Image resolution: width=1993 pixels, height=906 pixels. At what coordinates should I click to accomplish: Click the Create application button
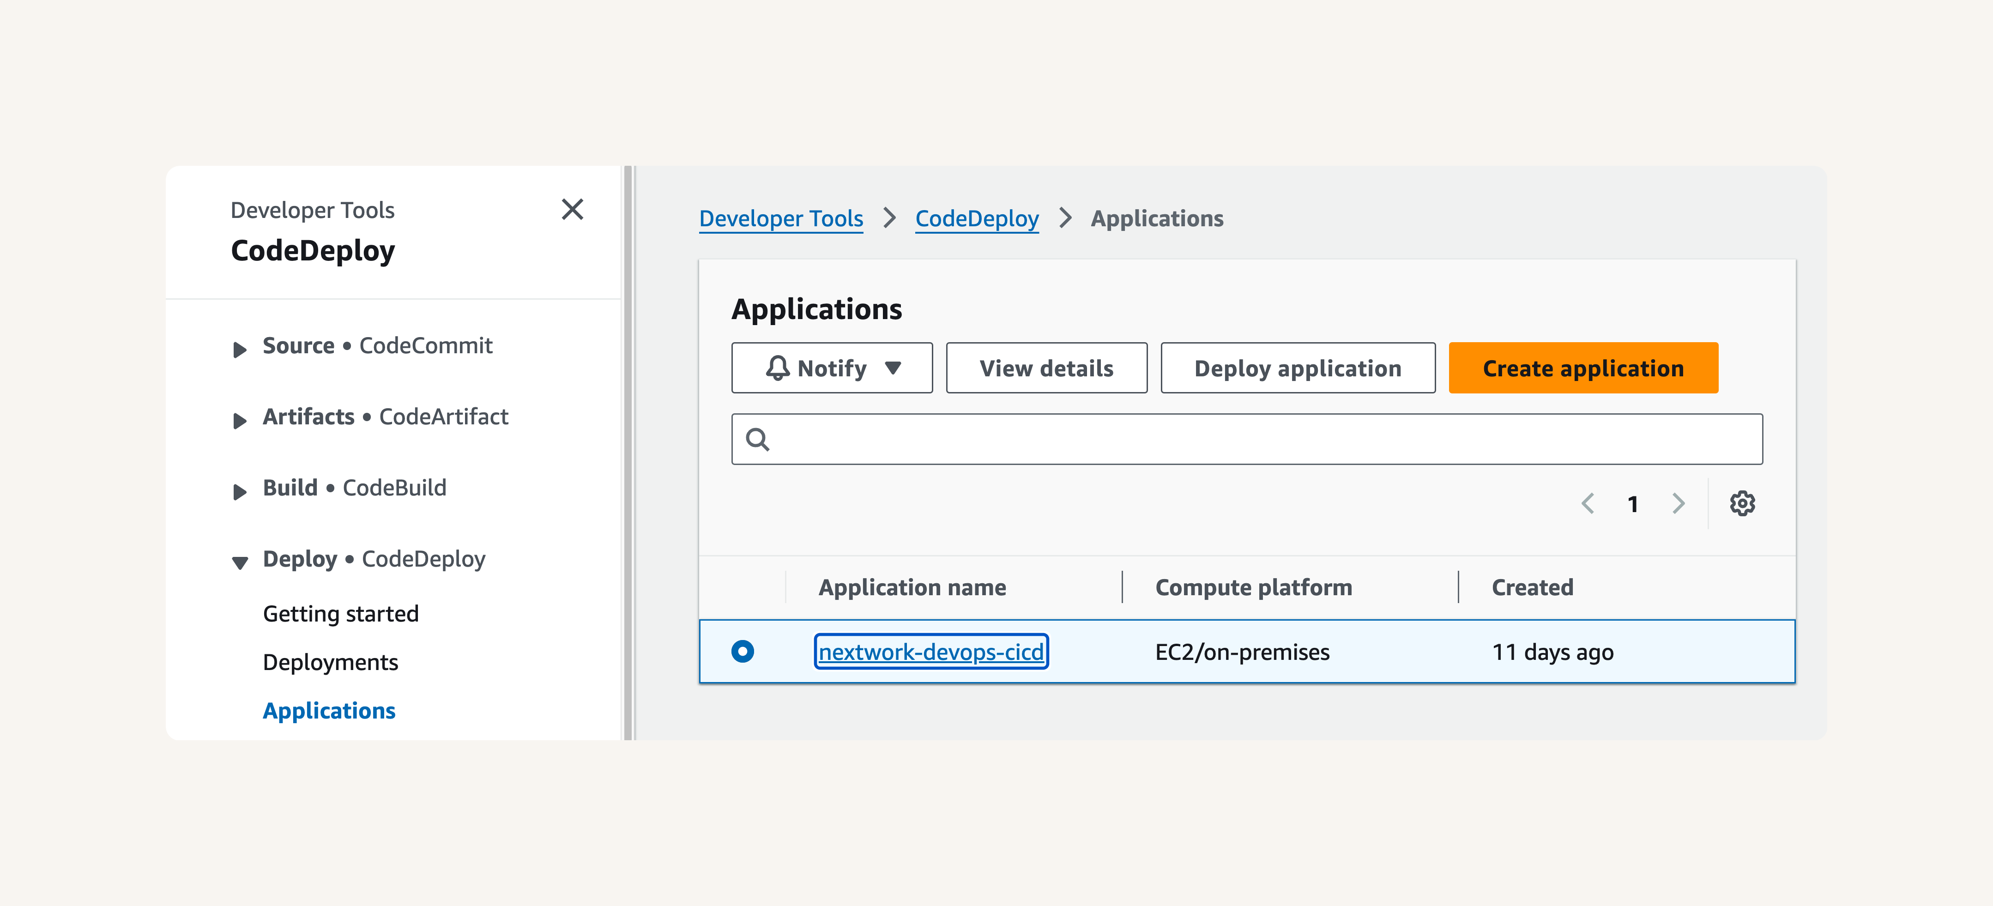pos(1583,368)
